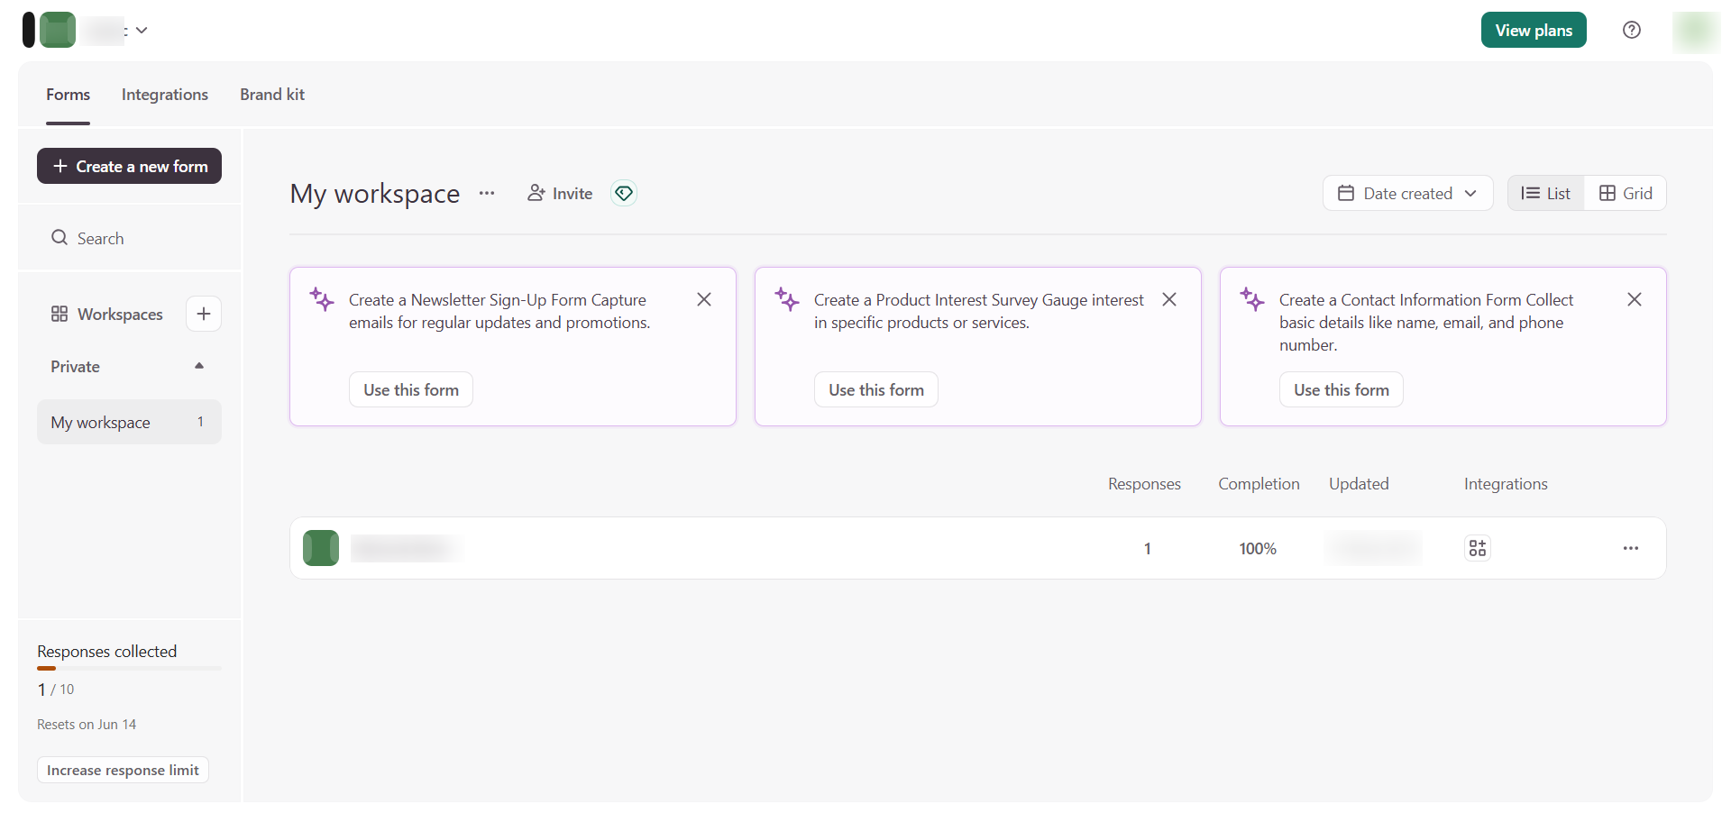This screenshot has width=1722, height=813.
Task: Dismiss the Newsletter Sign-Up suggestion card
Action: 704,299
